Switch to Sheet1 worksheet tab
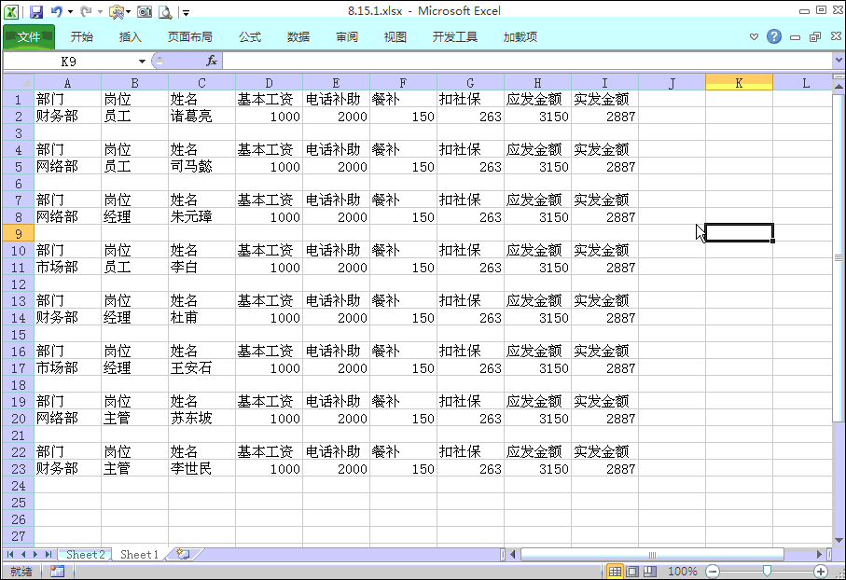This screenshot has width=846, height=580. pos(139,554)
